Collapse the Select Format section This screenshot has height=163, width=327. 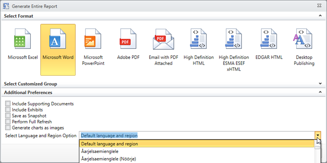[x=320, y=16]
